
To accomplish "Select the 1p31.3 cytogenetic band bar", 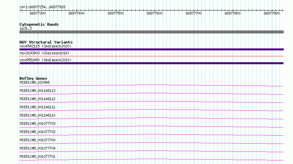I will [x=151, y=32].
